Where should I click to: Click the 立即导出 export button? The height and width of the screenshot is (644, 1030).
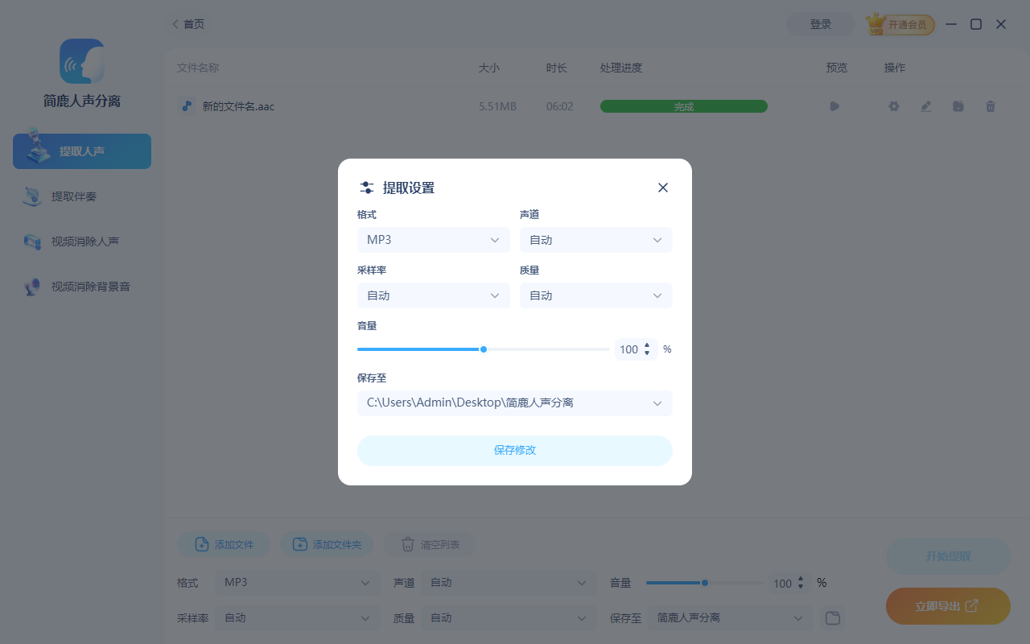(x=948, y=606)
